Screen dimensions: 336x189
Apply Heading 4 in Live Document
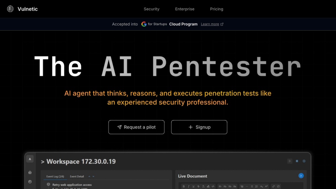tap(235, 186)
